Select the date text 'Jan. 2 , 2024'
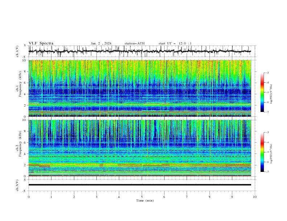The image size is (287, 221). [101, 43]
